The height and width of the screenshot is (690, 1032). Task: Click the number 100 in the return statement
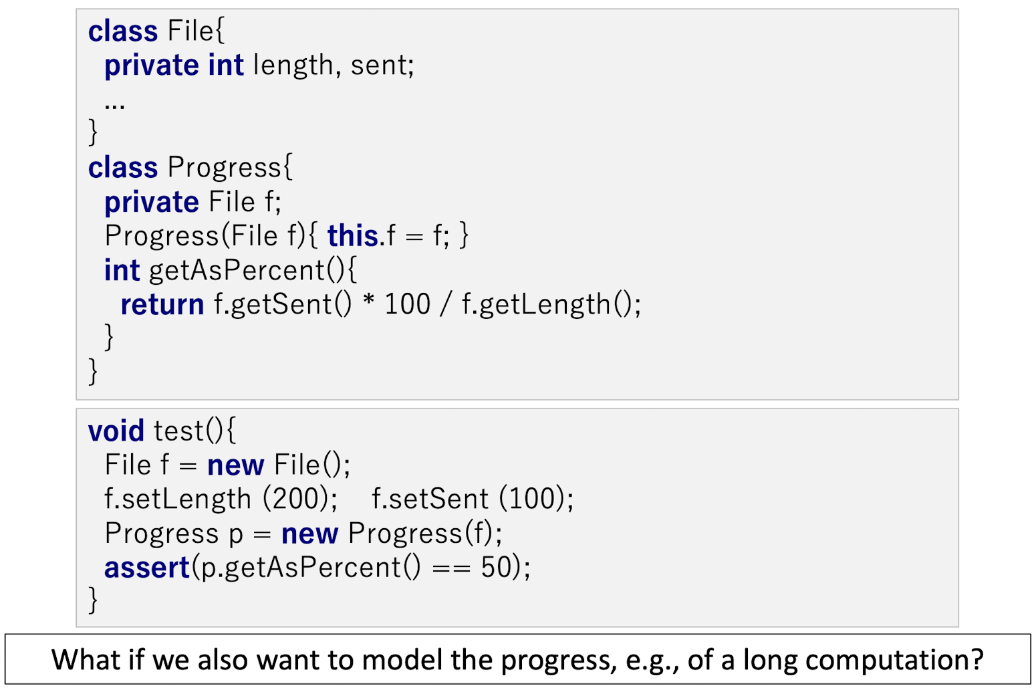[407, 305]
